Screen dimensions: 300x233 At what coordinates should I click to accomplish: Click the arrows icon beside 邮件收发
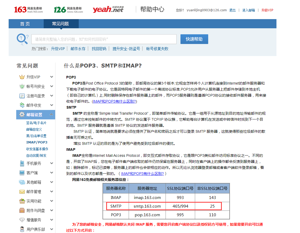[x=22, y=105]
